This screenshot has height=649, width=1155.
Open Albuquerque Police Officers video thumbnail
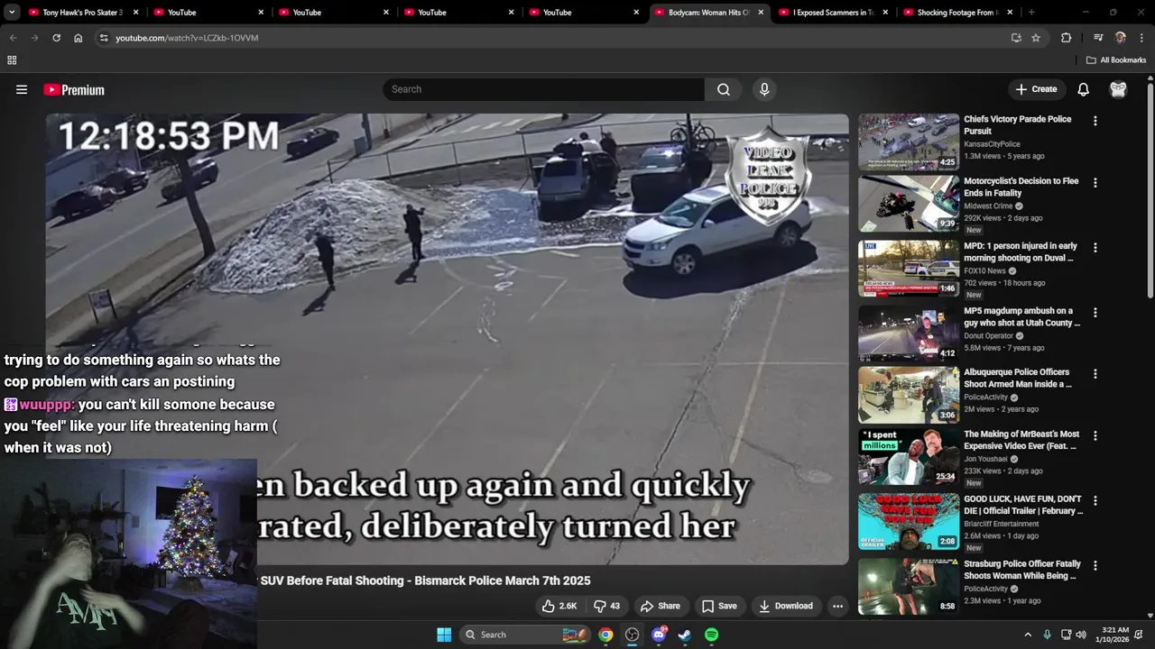click(x=909, y=395)
